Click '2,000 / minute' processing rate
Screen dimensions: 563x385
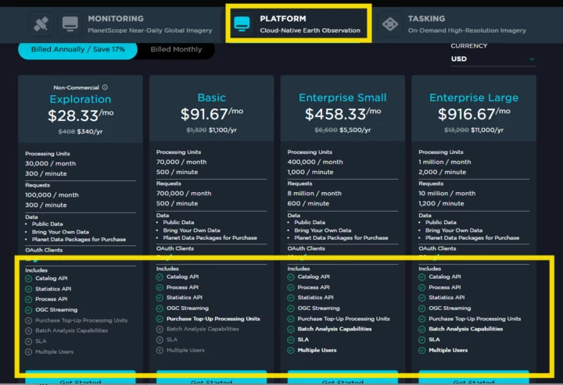point(442,172)
